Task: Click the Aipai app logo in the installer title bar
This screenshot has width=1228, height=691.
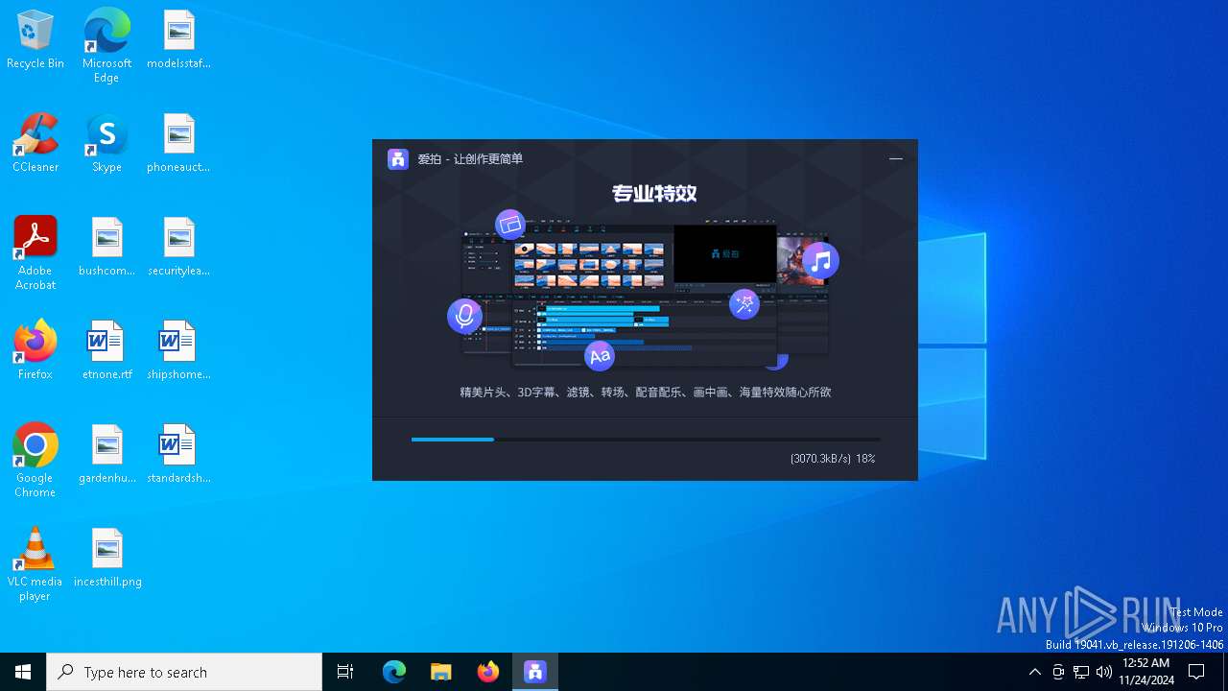Action: (x=398, y=159)
